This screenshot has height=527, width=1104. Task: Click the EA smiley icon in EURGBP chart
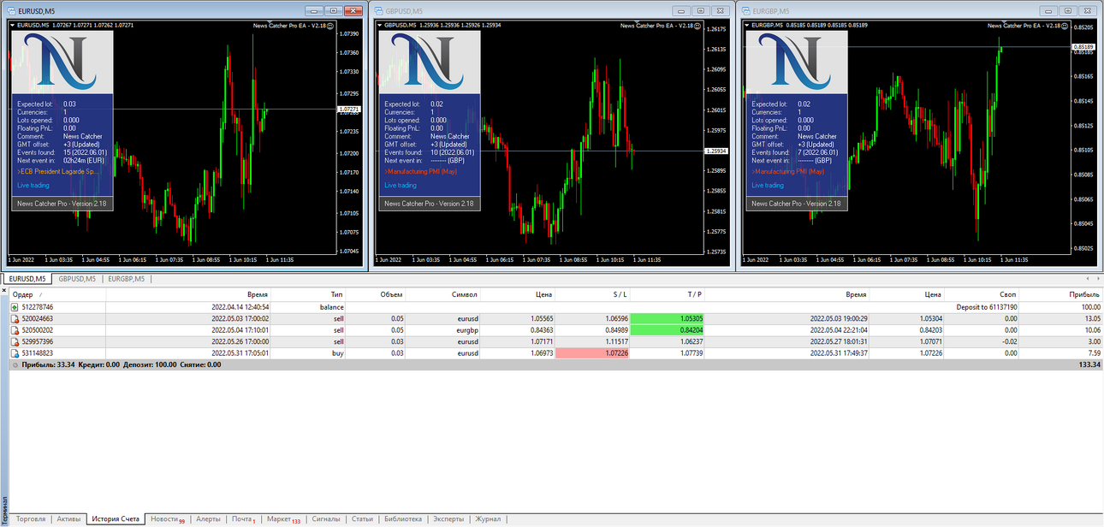1065,26
